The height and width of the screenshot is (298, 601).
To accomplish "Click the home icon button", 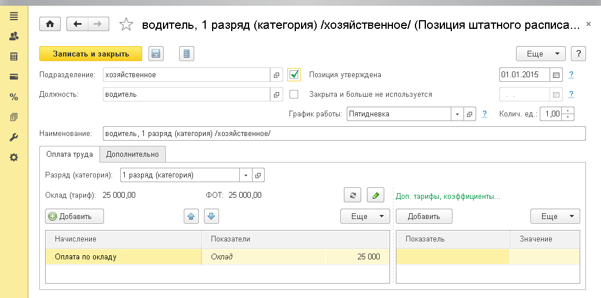I will click(x=50, y=24).
